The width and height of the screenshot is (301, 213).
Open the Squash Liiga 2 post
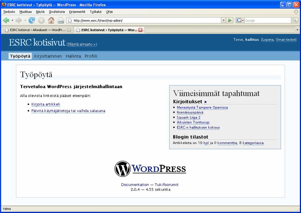[x=189, y=117]
